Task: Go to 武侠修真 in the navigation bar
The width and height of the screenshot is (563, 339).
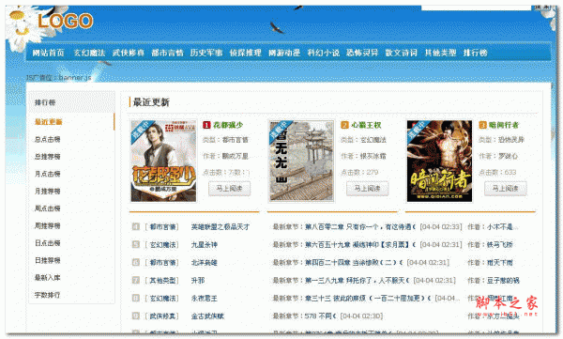Action: (x=129, y=53)
